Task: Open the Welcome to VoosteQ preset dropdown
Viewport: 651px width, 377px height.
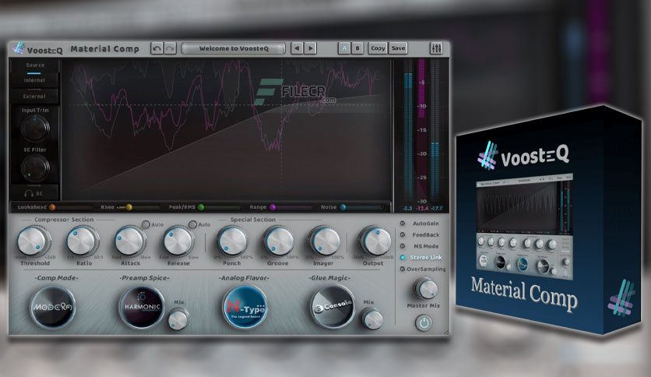Action: point(234,48)
